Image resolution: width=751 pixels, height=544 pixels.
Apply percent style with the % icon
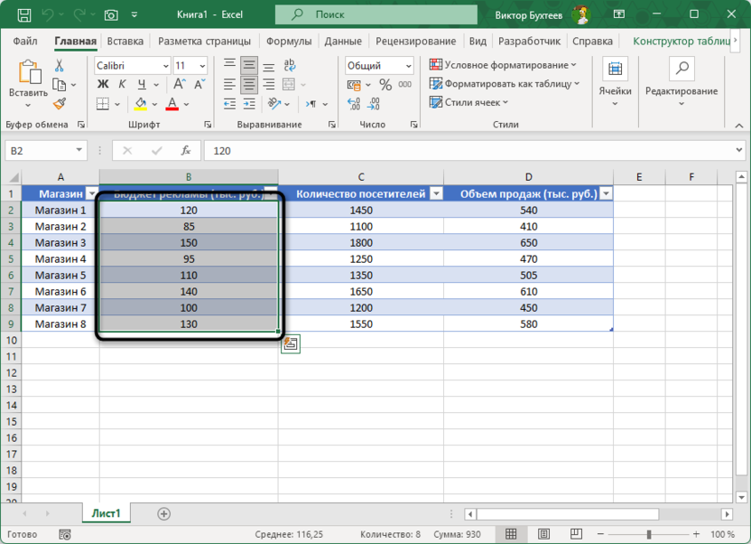[x=385, y=85]
